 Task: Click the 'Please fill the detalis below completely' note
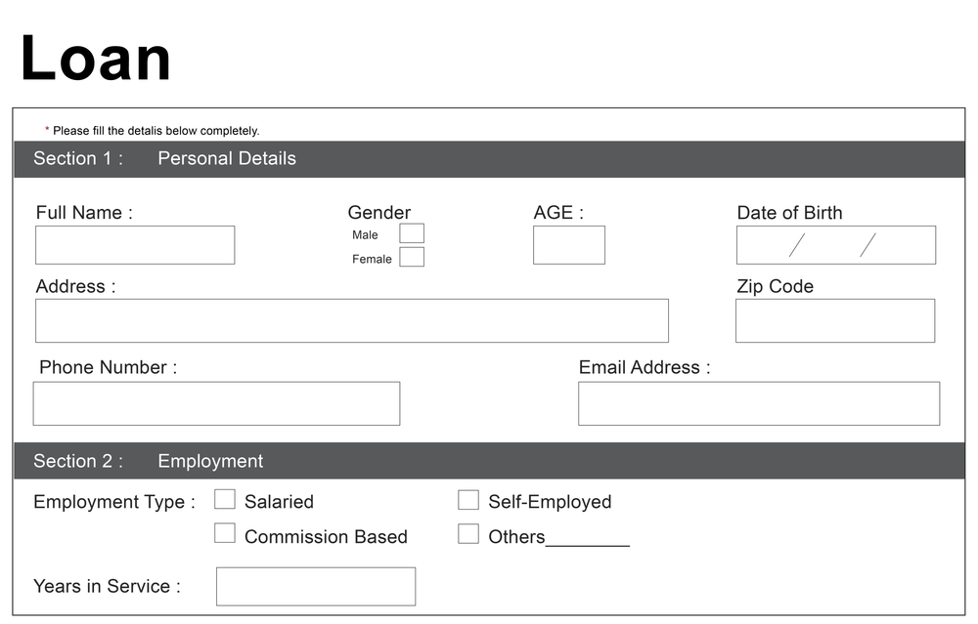point(156,131)
